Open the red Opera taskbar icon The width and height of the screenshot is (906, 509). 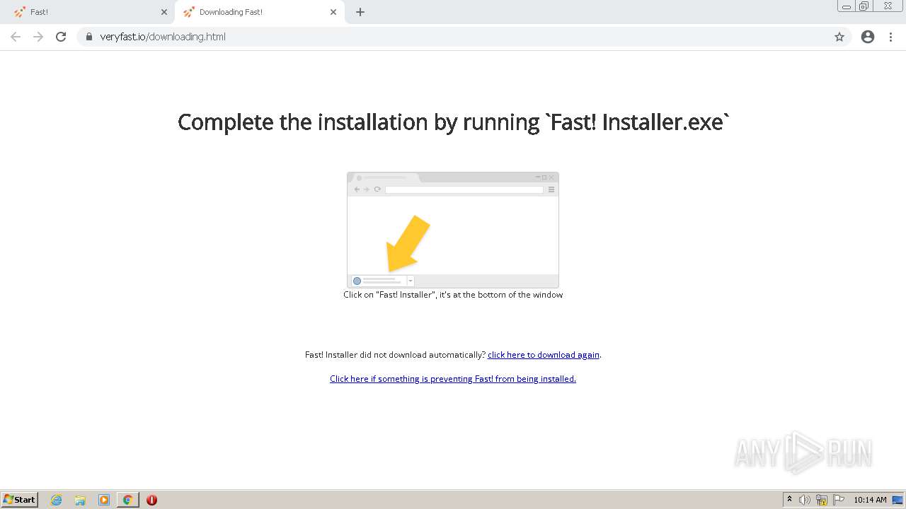pos(151,500)
